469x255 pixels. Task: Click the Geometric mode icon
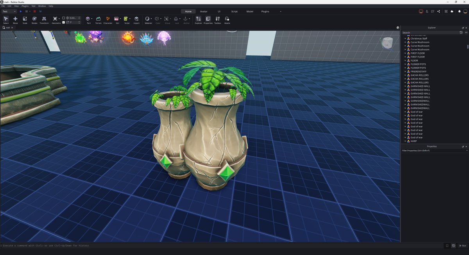[55, 19]
